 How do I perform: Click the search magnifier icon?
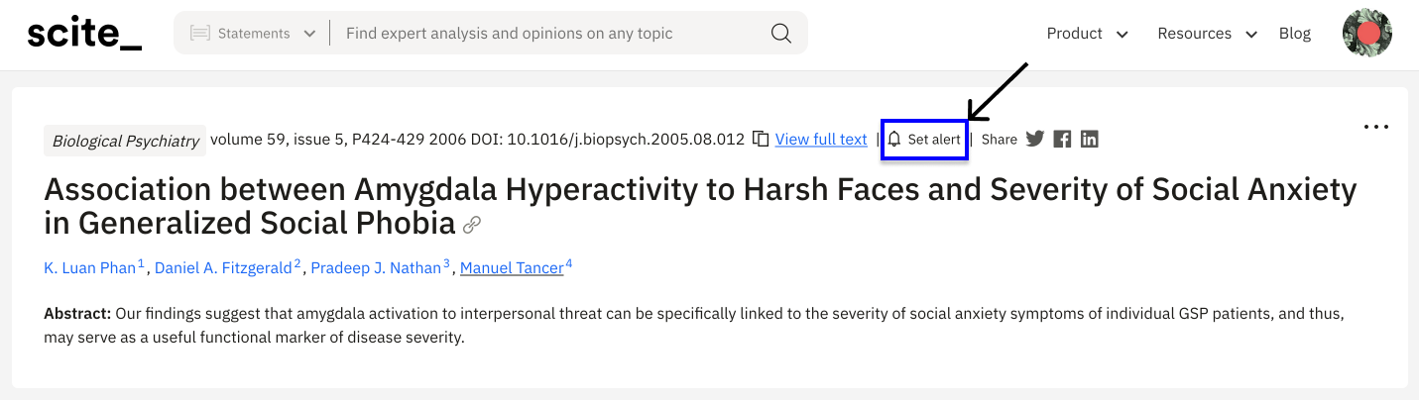(780, 34)
